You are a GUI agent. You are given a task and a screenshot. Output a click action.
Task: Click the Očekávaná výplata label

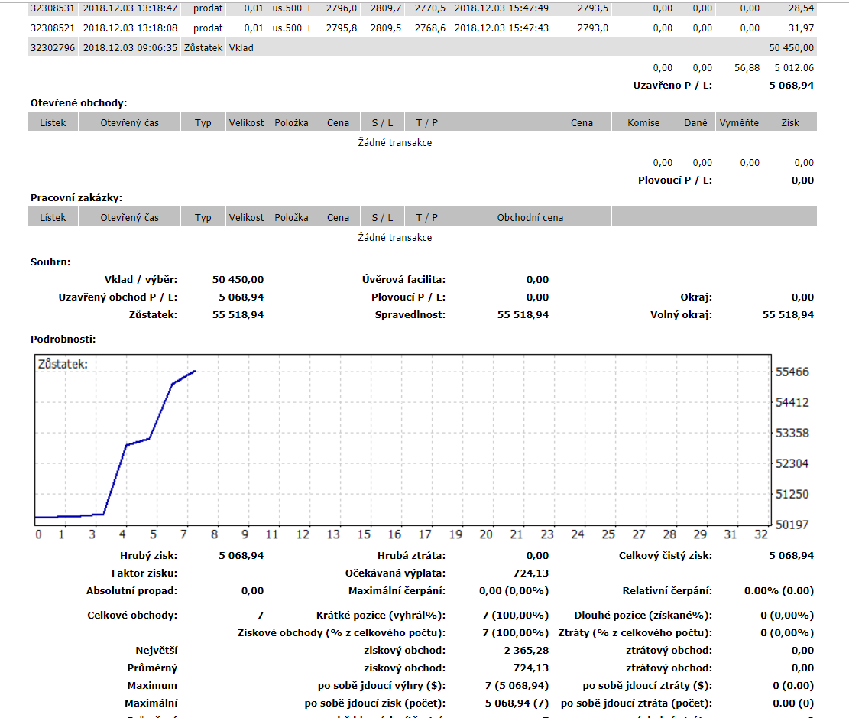point(395,573)
